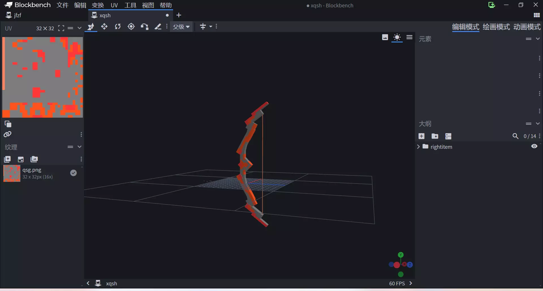Click the green download update icon
This screenshot has width=543, height=291.
click(492, 5)
